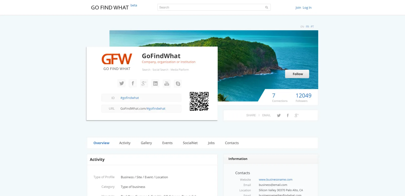Switch to the Activity tab
The image size is (405, 196).
click(125, 143)
